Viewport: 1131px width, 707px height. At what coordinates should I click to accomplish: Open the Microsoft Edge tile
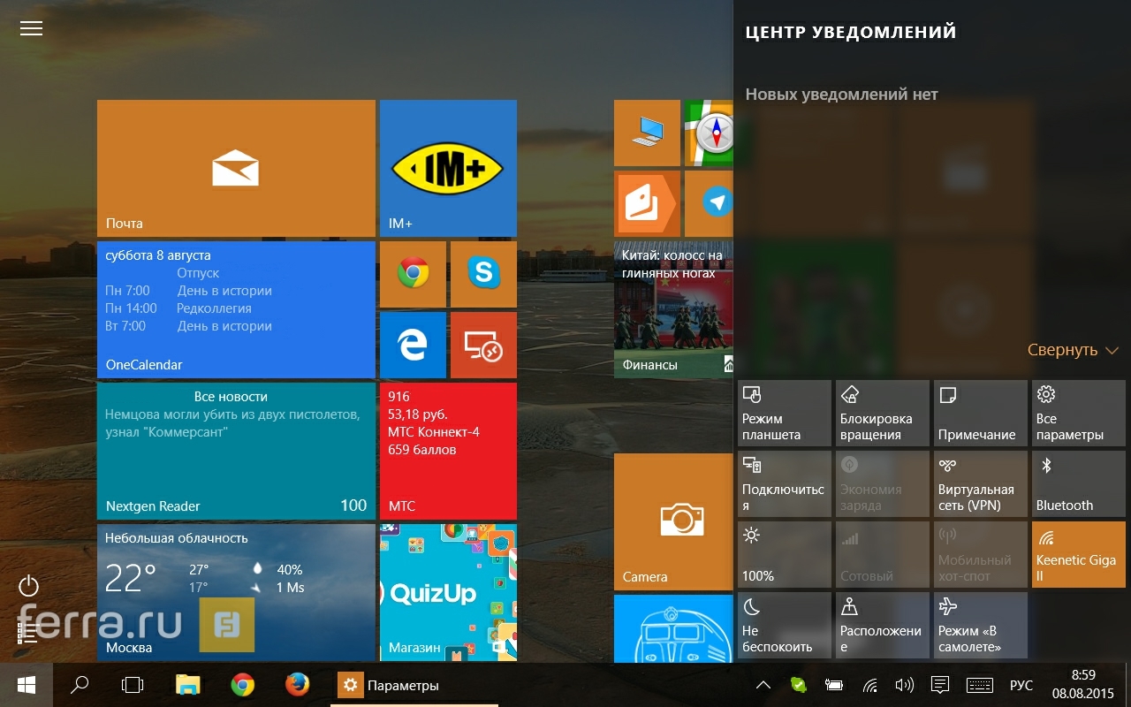tap(413, 345)
